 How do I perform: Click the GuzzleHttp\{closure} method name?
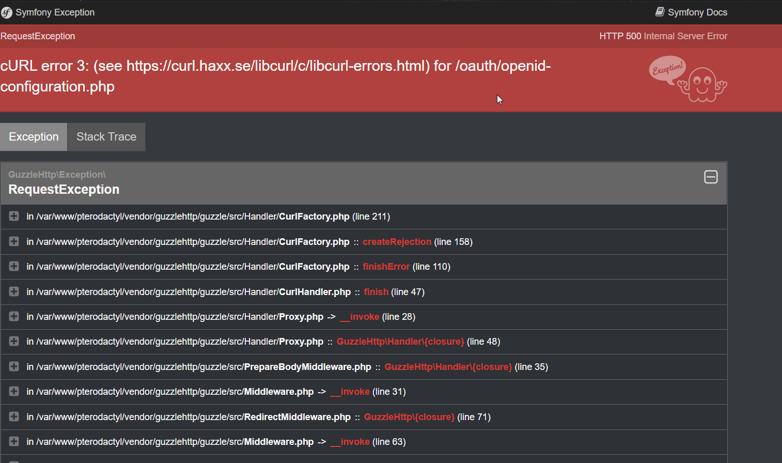[409, 417]
